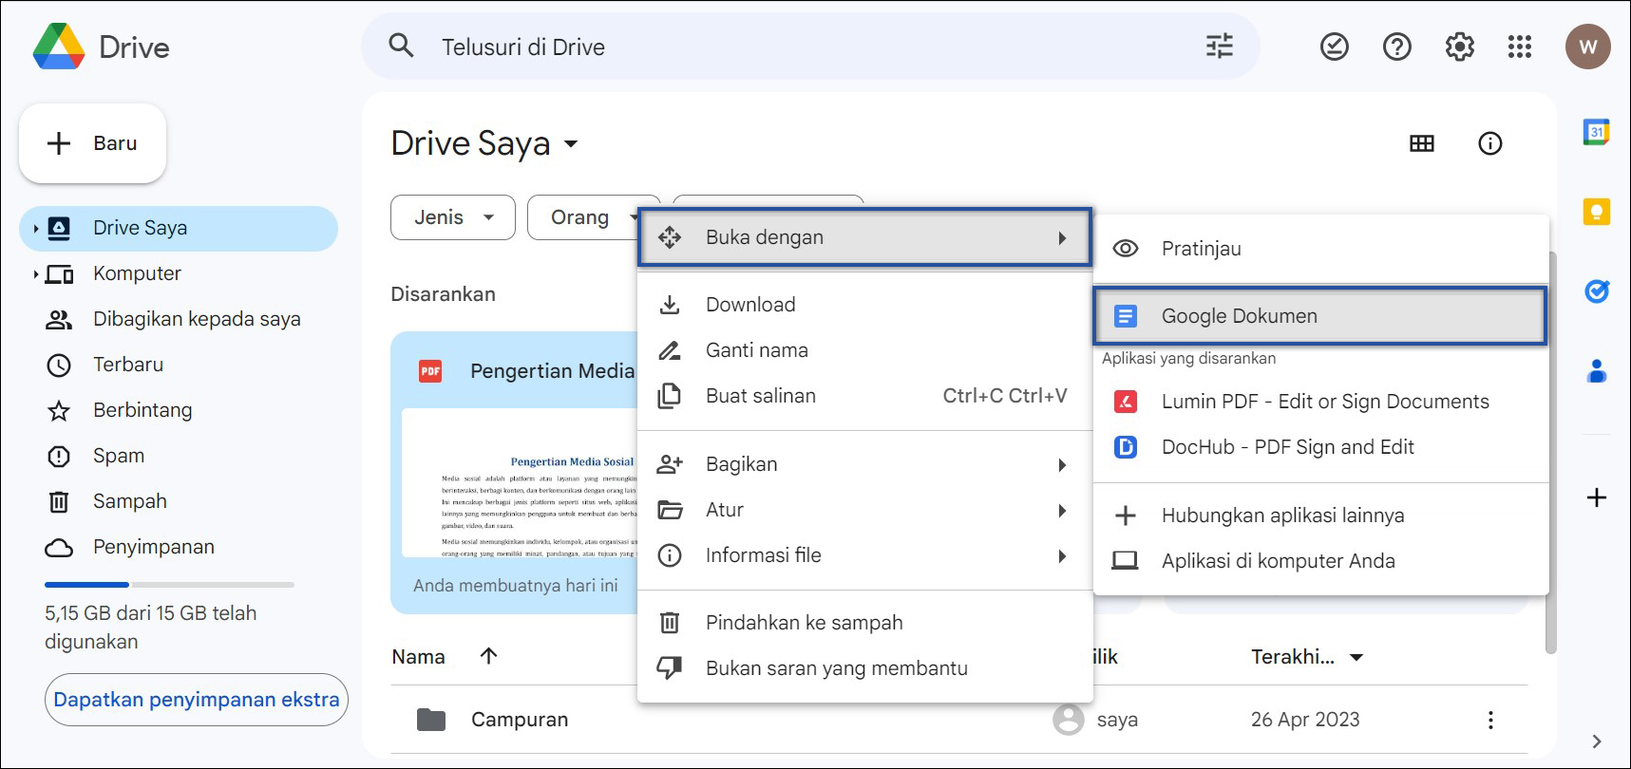Open Contacts side panel icon
The height and width of the screenshot is (769, 1631).
click(x=1597, y=371)
